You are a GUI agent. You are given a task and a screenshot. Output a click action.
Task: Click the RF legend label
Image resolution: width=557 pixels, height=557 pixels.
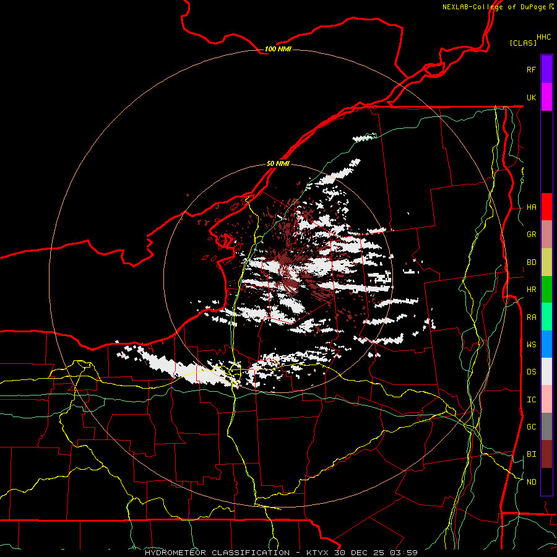click(532, 69)
